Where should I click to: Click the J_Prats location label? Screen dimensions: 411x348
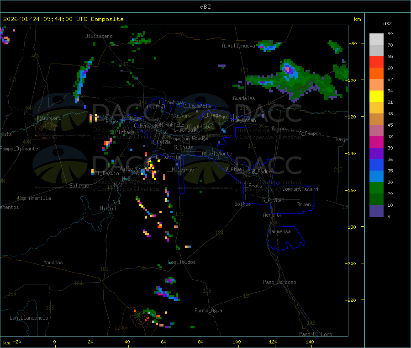coord(253,186)
